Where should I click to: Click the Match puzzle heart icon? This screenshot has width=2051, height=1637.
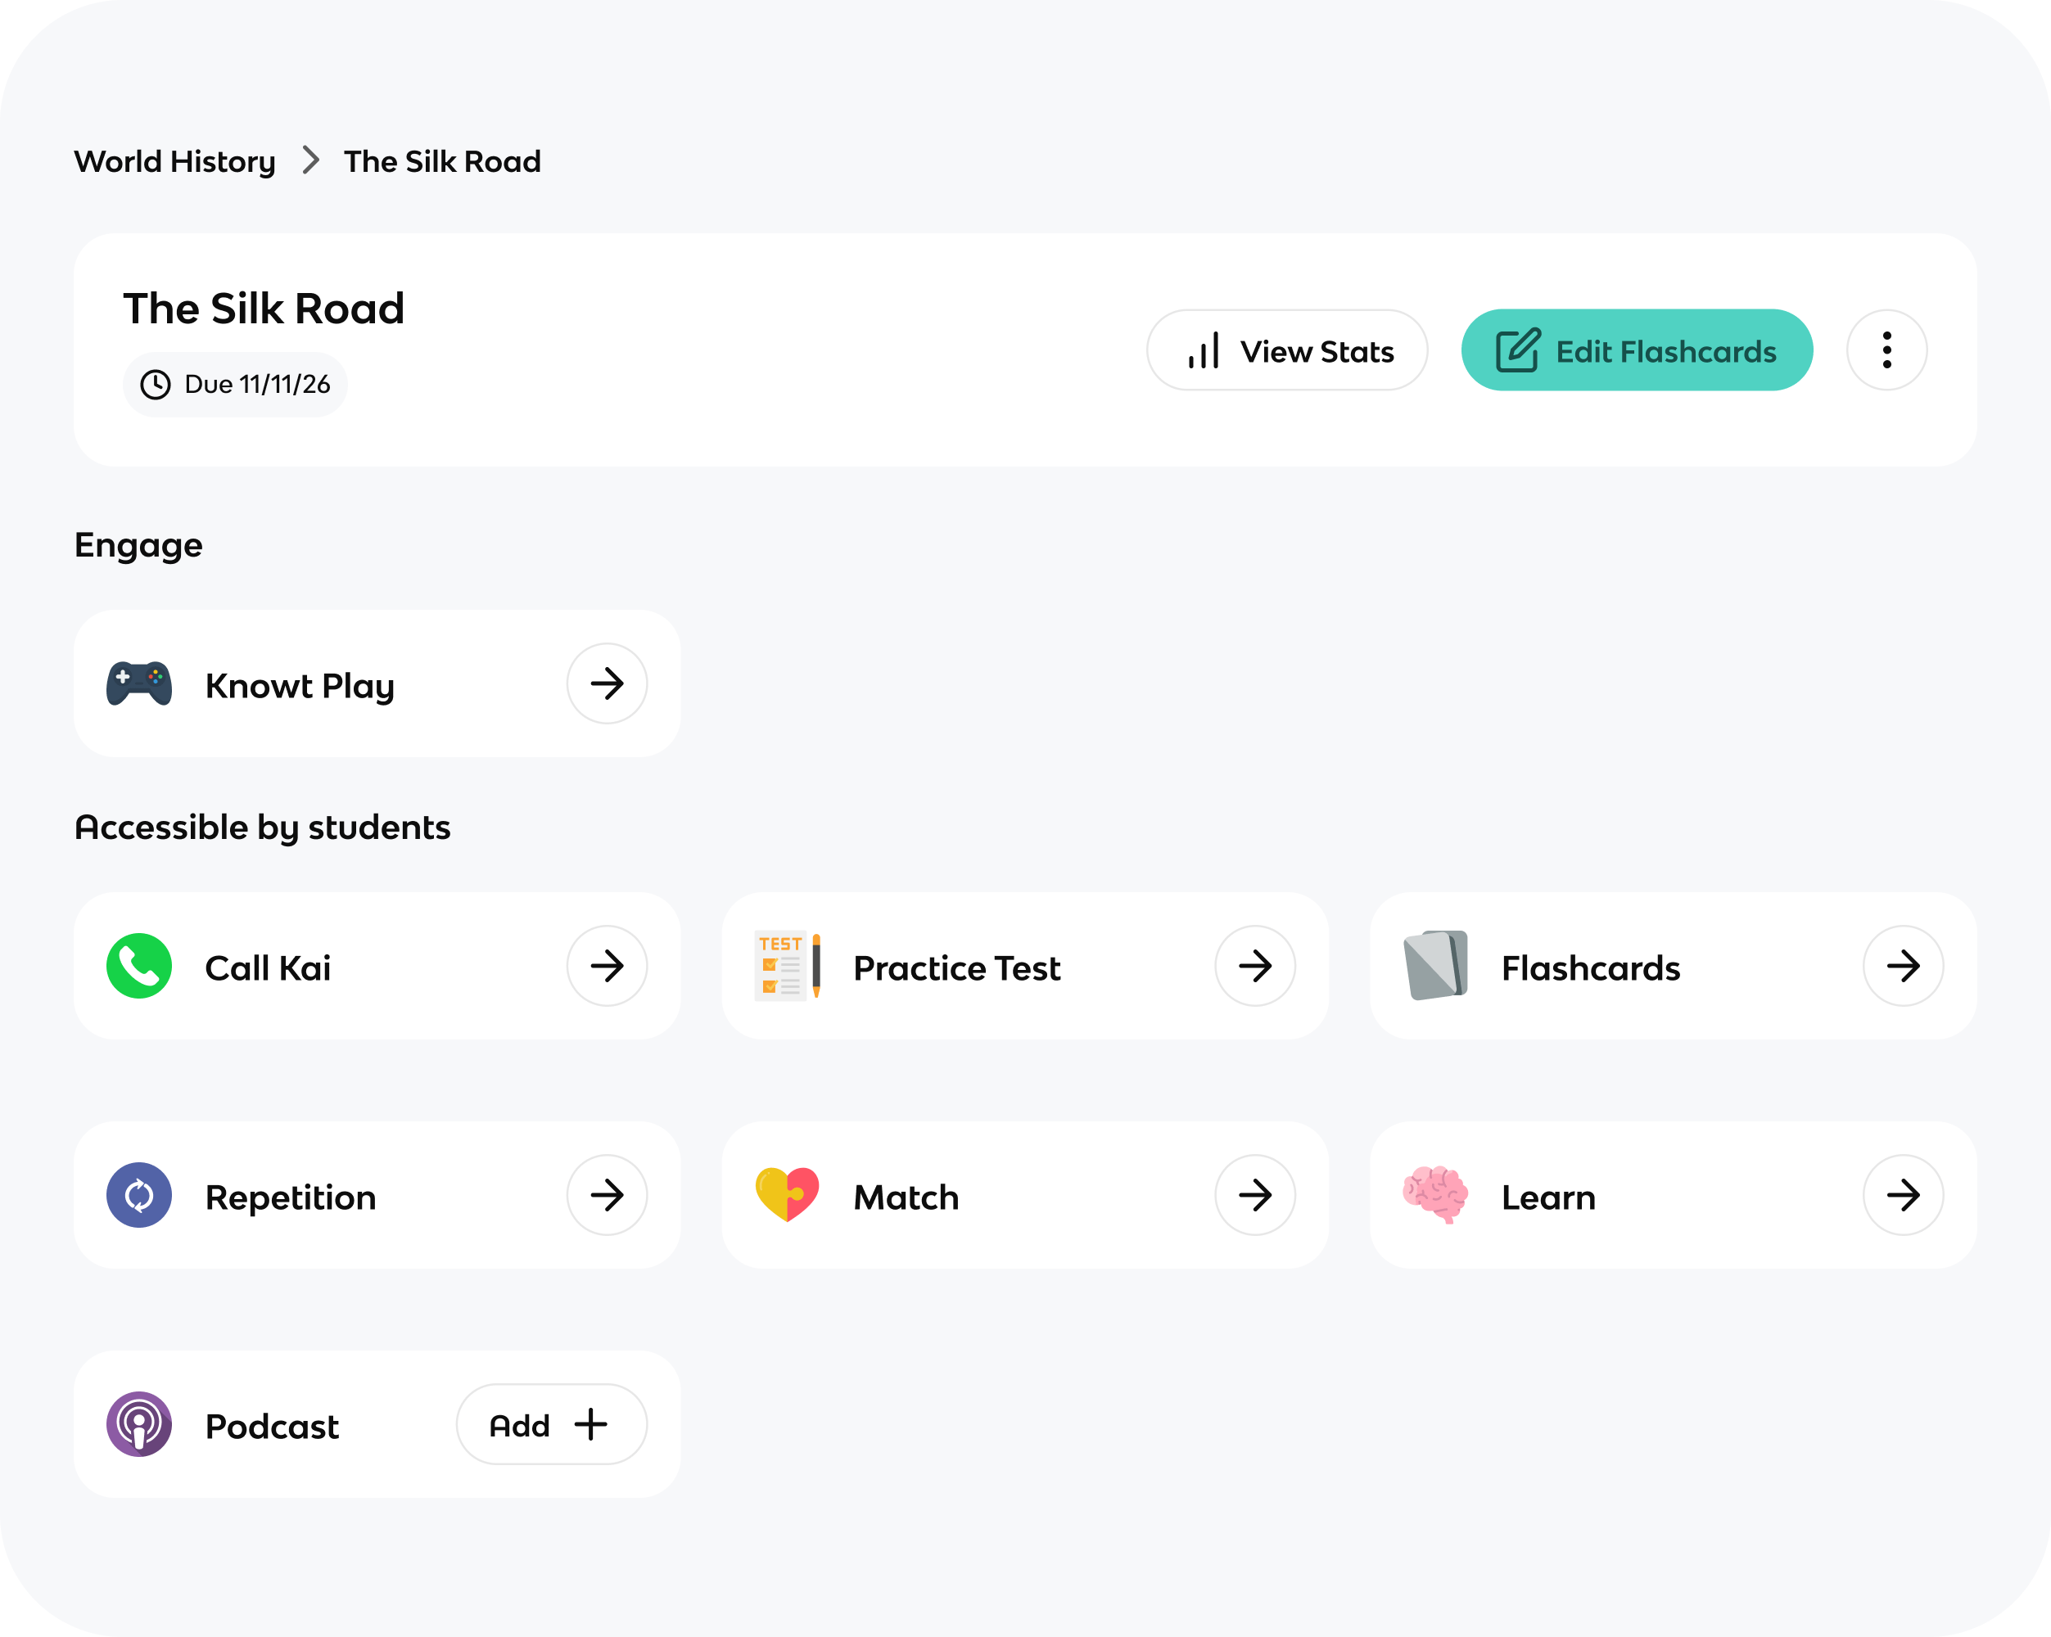(787, 1195)
